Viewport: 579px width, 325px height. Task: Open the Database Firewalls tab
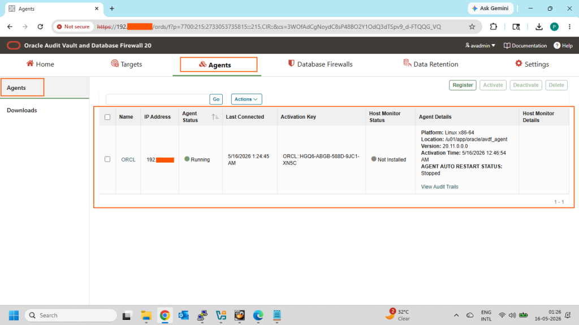point(320,64)
